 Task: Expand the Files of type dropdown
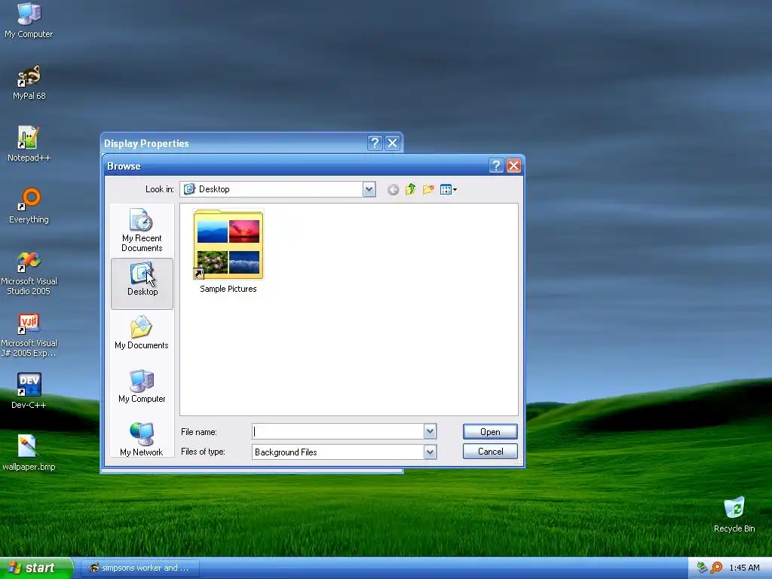430,452
